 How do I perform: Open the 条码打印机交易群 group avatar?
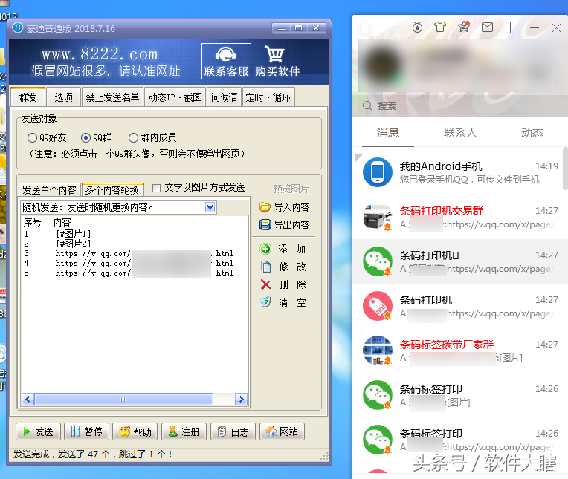[x=378, y=217]
